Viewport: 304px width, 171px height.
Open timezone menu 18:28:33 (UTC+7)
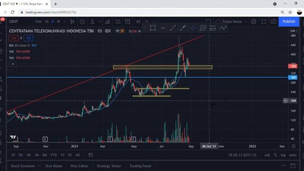(x=242, y=155)
